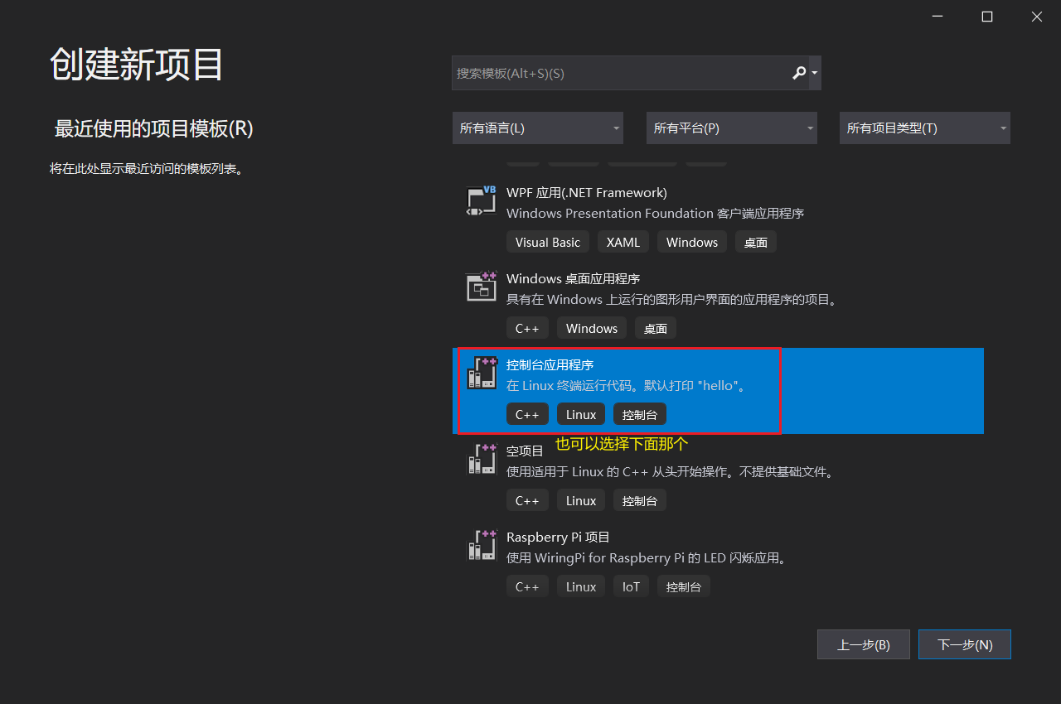
Task: Click the Linux tag under 控制台应用程序
Action: pos(581,414)
